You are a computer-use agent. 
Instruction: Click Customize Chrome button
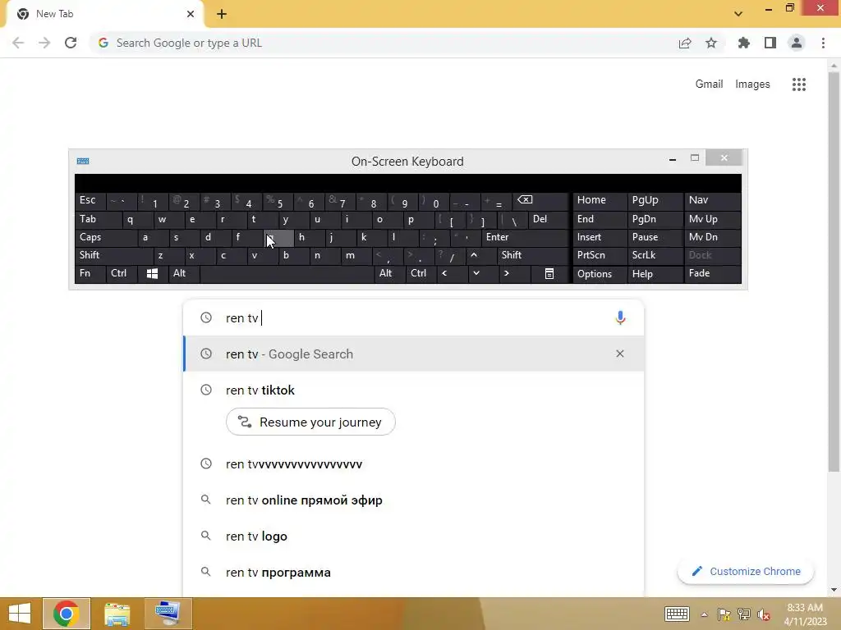point(746,572)
